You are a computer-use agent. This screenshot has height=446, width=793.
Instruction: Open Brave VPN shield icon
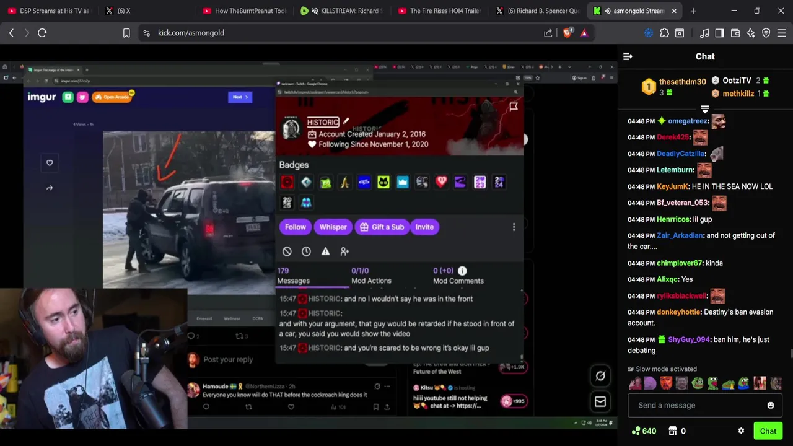pyautogui.click(x=766, y=33)
